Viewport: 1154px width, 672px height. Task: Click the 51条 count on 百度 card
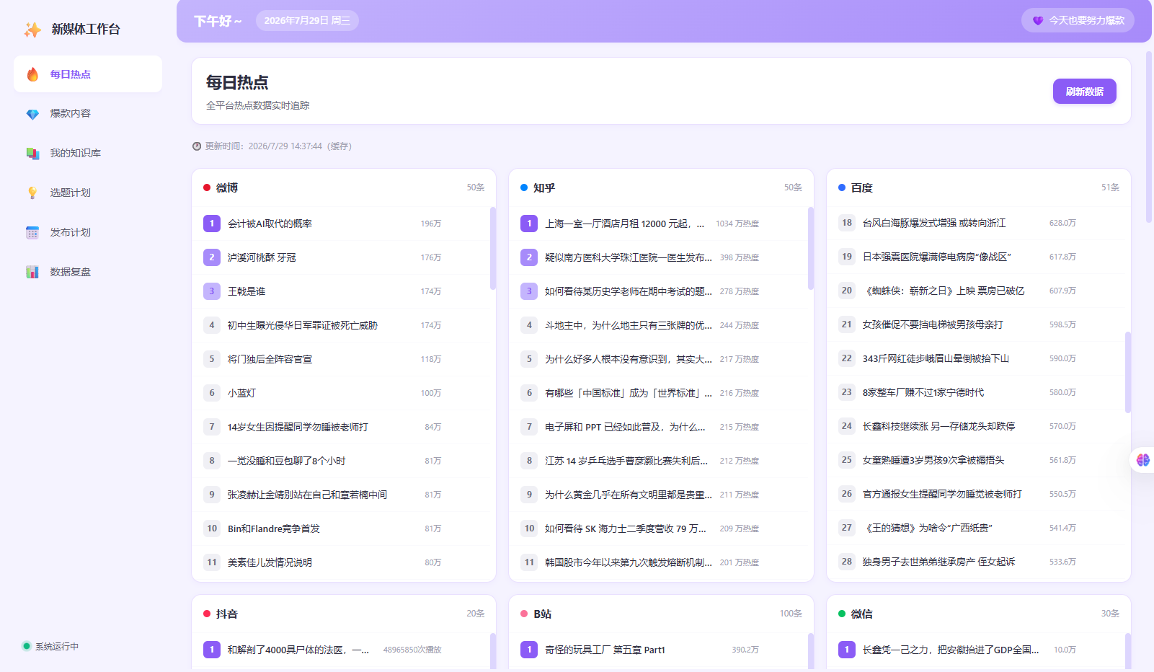[x=1110, y=187]
